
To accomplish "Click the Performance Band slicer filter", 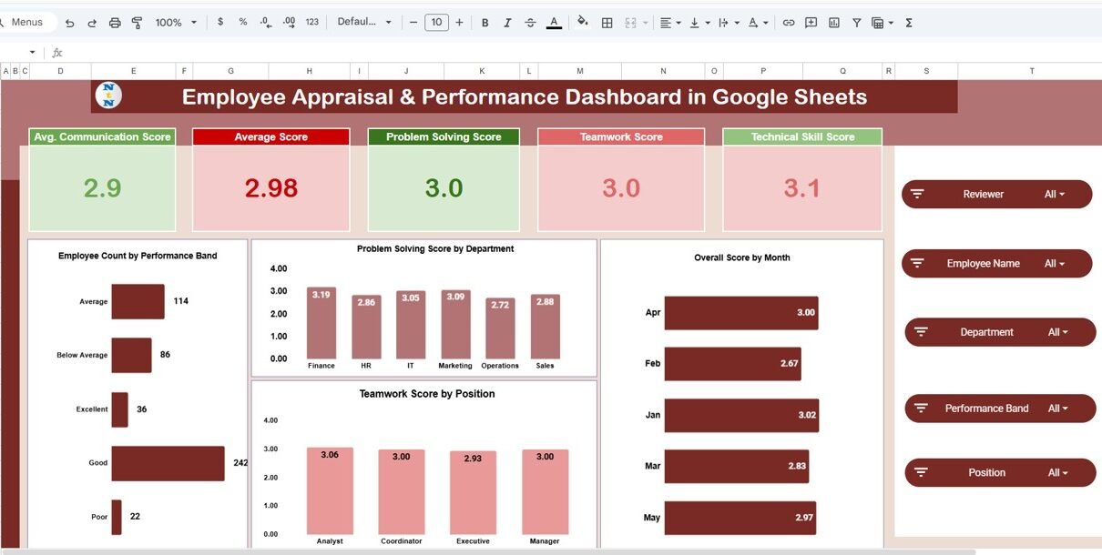I will coord(1000,409).
